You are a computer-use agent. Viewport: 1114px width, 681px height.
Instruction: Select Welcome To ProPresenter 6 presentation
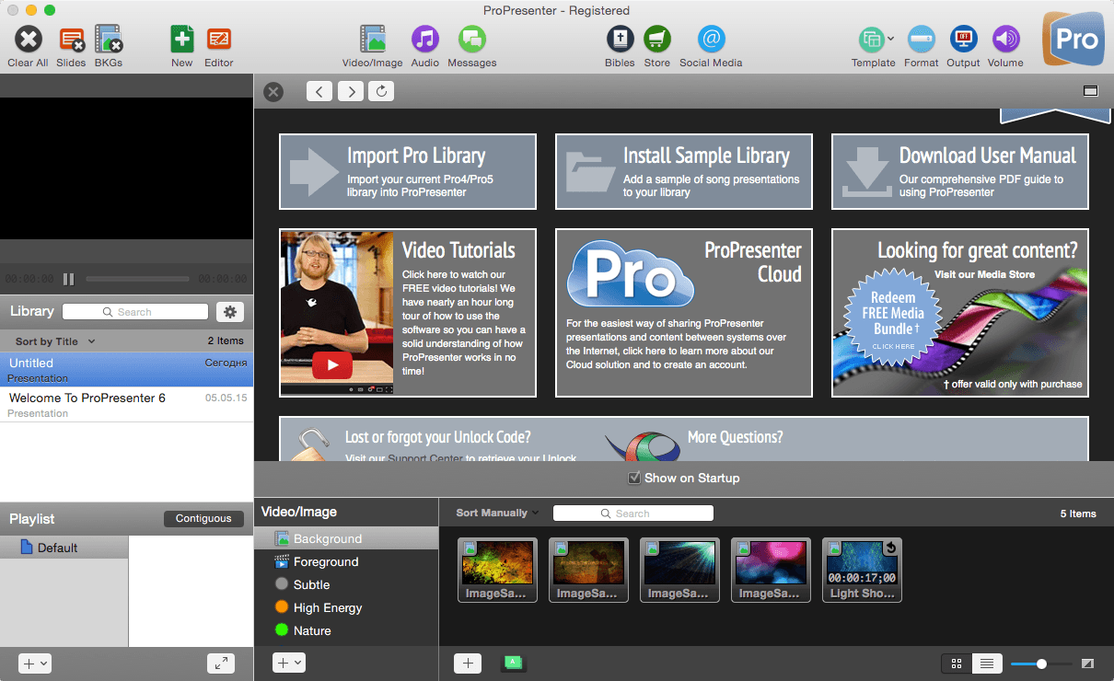[x=126, y=405]
